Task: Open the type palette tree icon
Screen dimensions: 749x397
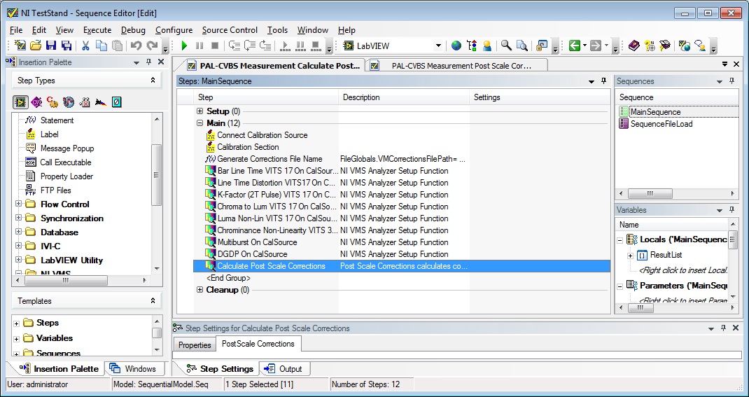Action: tap(472, 46)
